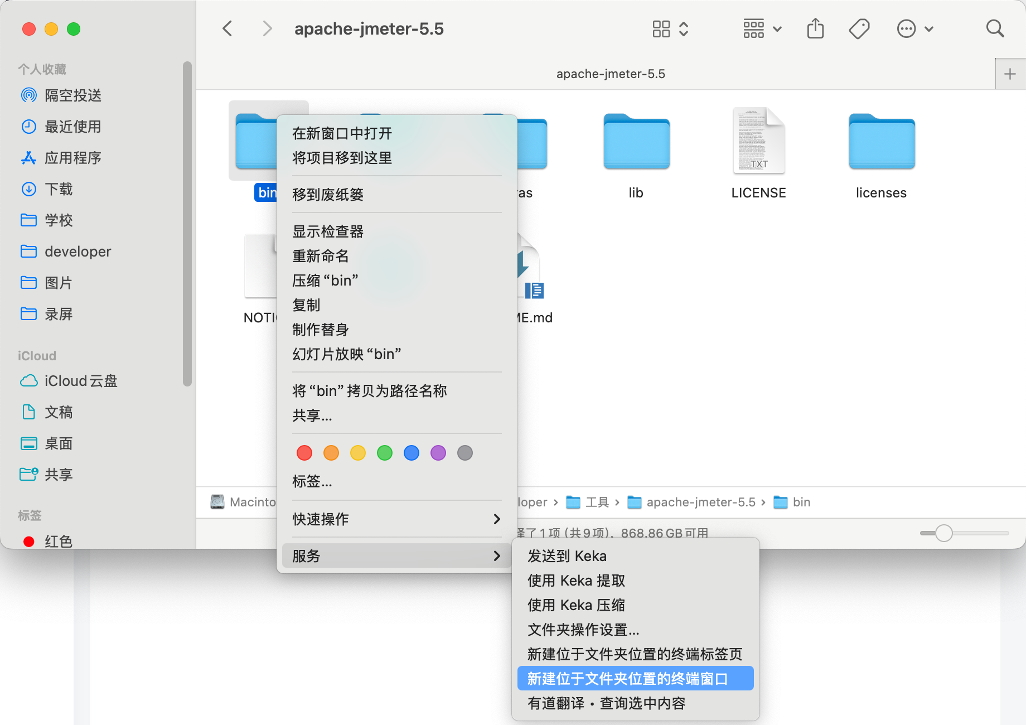
Task: Apply the purple color tag
Action: click(x=438, y=453)
